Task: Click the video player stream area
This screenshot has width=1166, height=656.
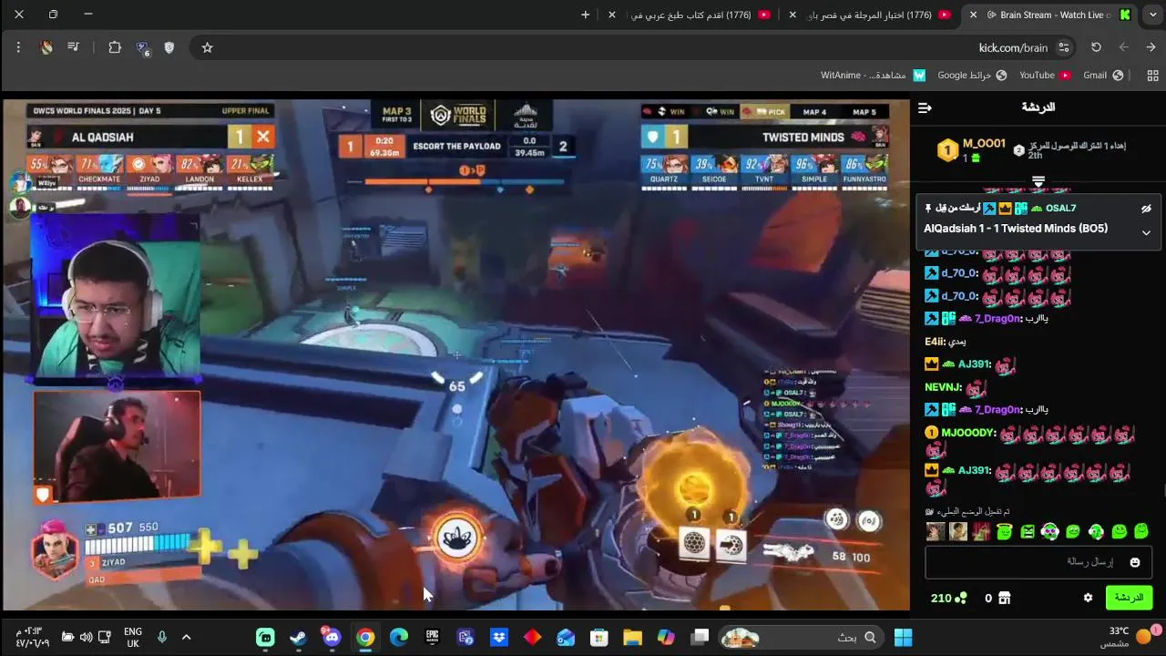Action: [x=455, y=355]
